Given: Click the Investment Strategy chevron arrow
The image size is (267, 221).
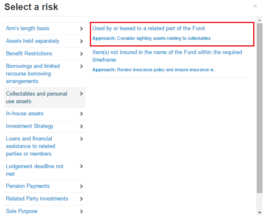Looking at the screenshot, I should click(x=81, y=127).
